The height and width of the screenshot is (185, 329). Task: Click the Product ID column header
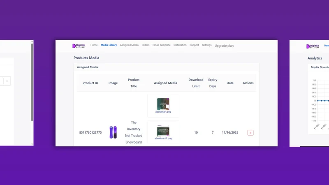click(90, 83)
